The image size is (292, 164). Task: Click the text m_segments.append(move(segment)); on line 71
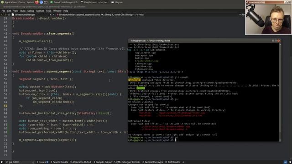47,140
